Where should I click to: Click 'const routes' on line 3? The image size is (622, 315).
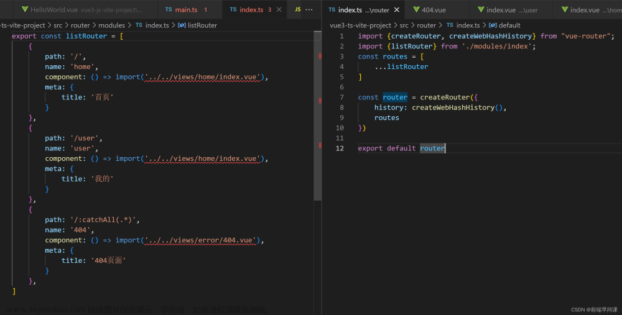(x=383, y=57)
